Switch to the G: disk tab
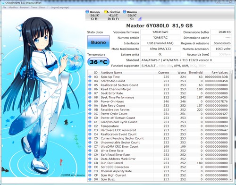This screenshot has width=236, height=185. [x=130, y=15]
